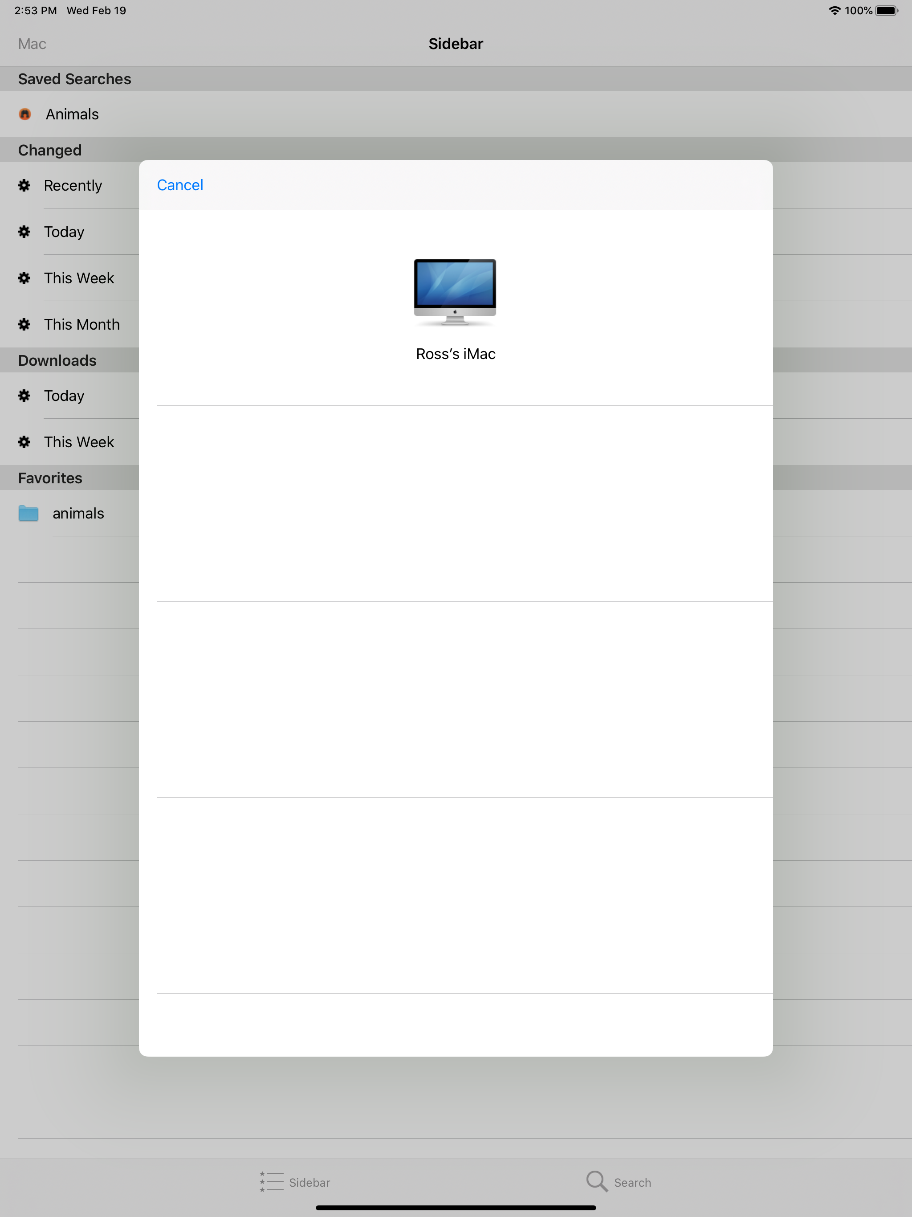Viewport: 912px width, 1217px height.
Task: Open This Week under the Changed section
Action: [79, 278]
